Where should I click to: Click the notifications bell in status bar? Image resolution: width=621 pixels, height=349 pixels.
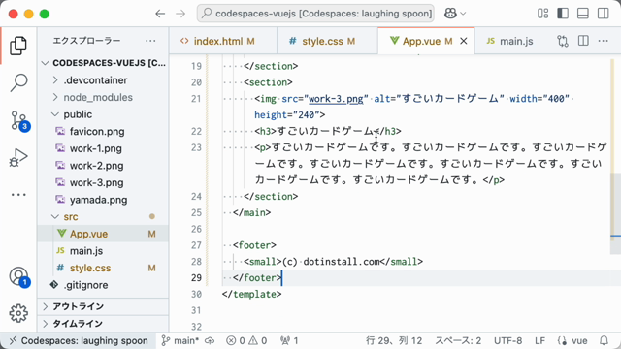point(604,340)
